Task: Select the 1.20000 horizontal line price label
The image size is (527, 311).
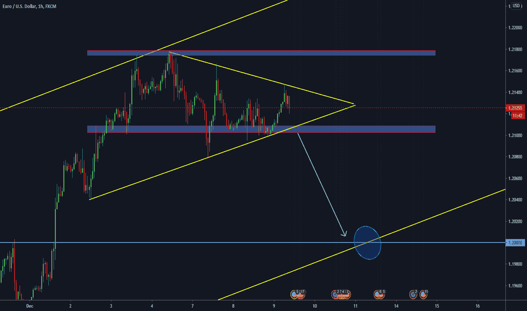Action: pos(515,243)
